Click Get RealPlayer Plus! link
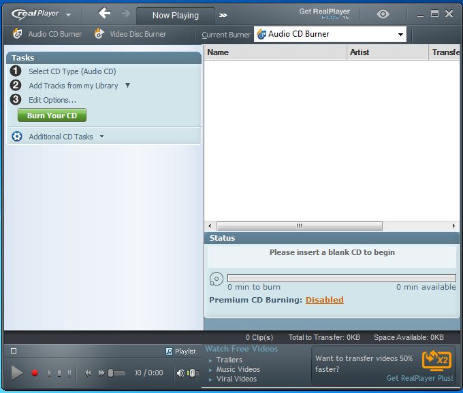 pyautogui.click(x=419, y=378)
